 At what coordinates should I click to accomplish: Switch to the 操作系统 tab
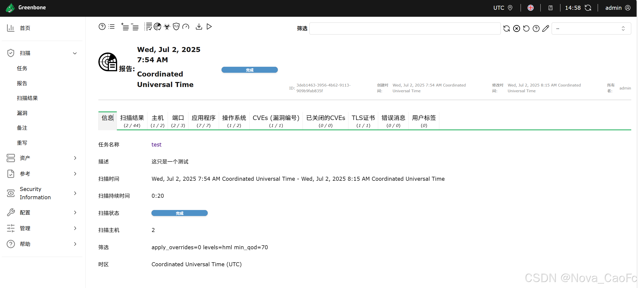(234, 121)
